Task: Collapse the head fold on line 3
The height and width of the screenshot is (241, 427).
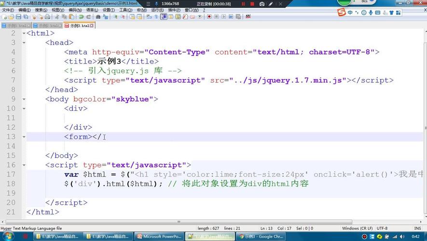Action: [x=24, y=43]
